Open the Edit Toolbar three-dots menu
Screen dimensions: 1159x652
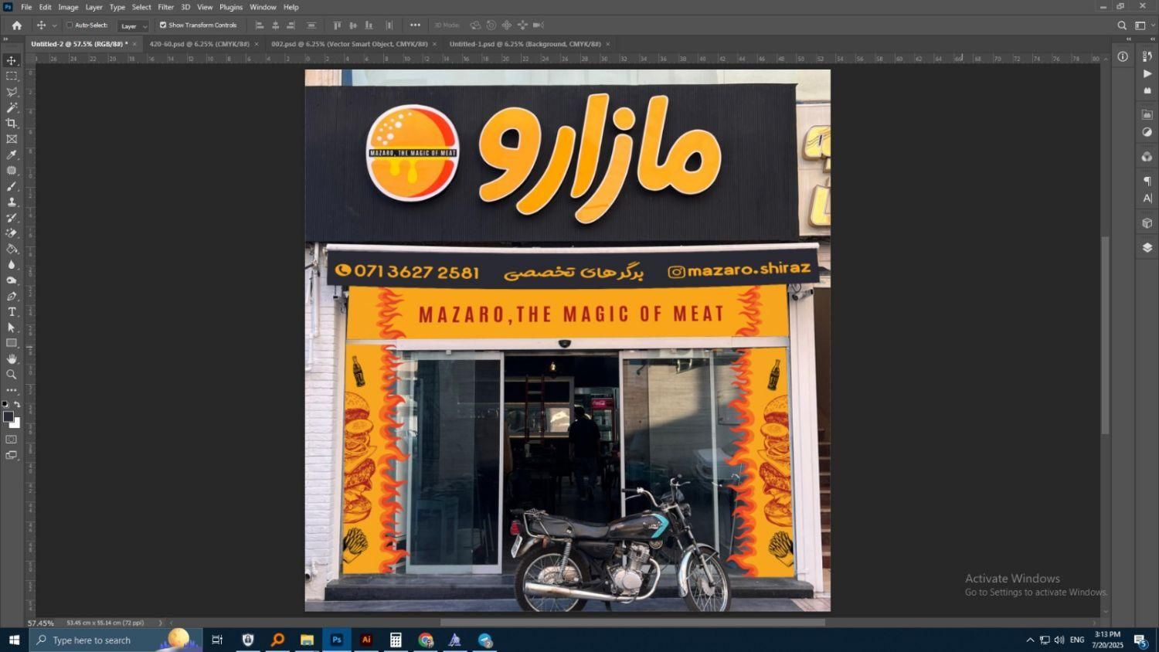12,390
